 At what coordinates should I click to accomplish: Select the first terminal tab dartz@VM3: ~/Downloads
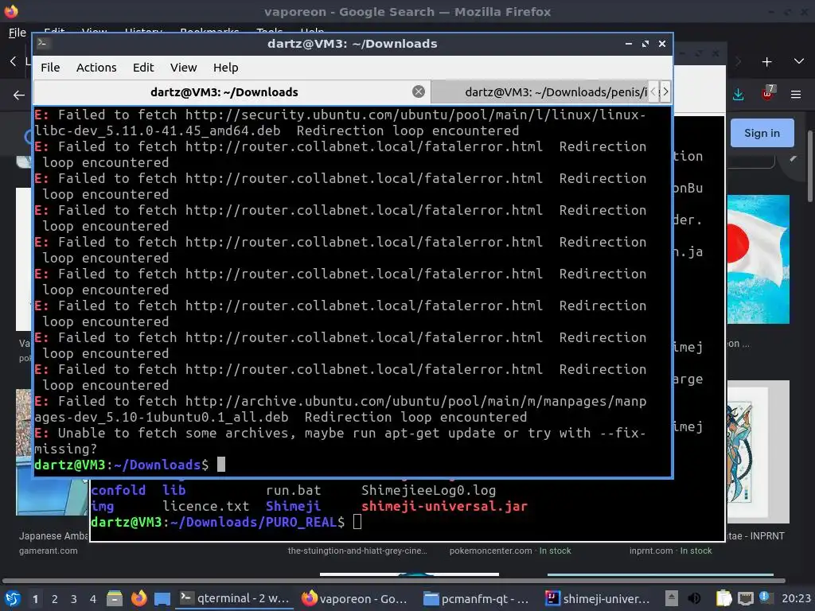point(224,92)
